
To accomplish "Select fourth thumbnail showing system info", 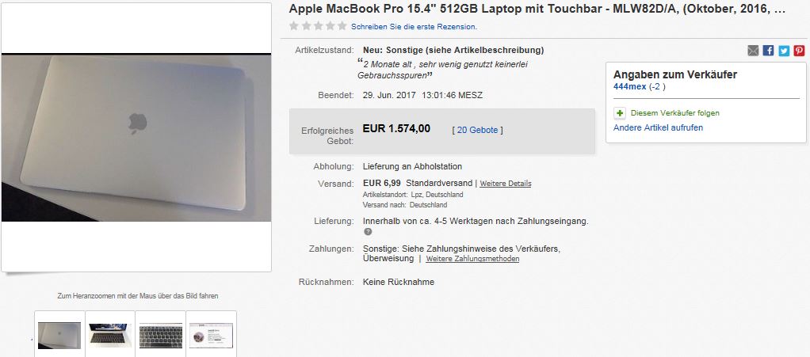I will 212,334.
